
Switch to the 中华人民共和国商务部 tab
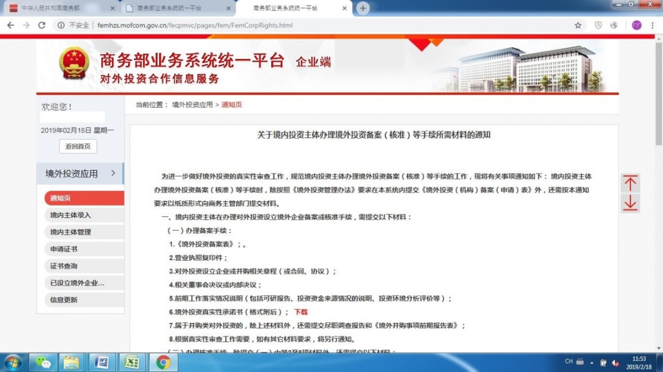tap(61, 9)
